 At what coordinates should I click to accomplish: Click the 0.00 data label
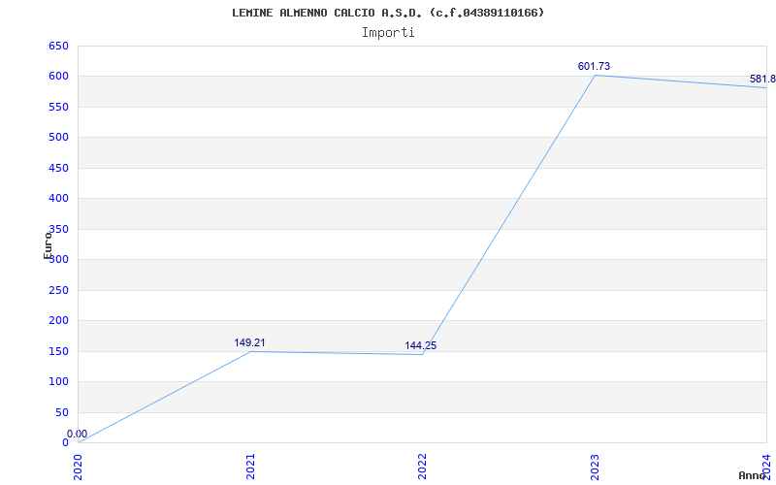(x=78, y=434)
